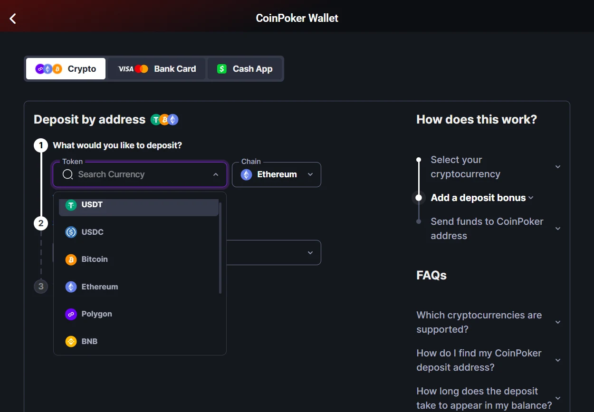Click the magnifier search icon

coord(68,174)
